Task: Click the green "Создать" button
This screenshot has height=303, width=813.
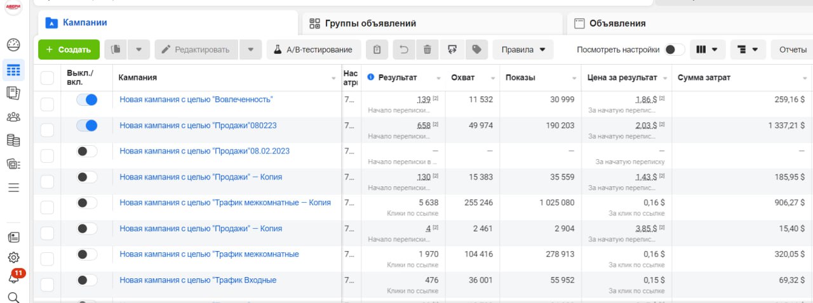Action: pyautogui.click(x=69, y=49)
